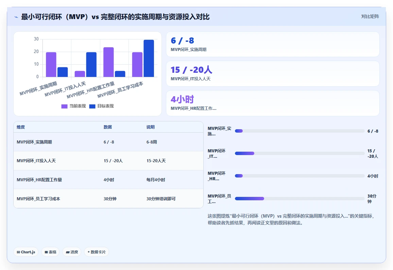393x270 pixels.
Task: Click the 进度 tag chip
Action: [x=72, y=252]
